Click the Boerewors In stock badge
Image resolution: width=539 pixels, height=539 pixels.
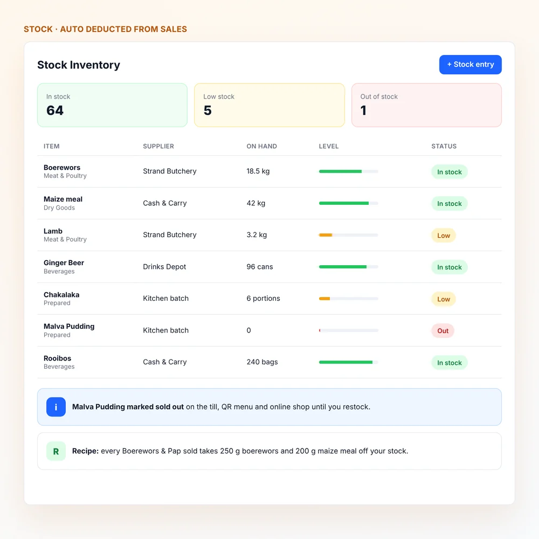(x=450, y=172)
